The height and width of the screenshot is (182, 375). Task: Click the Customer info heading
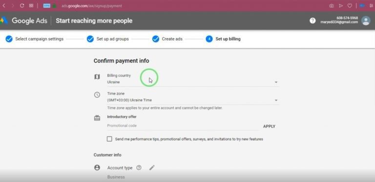107,155
